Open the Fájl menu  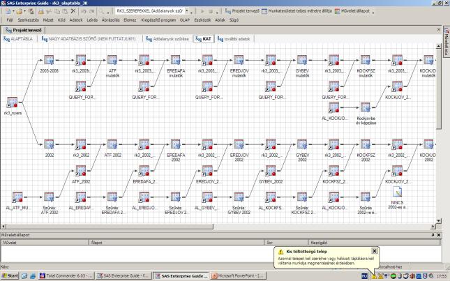[x=10, y=20]
